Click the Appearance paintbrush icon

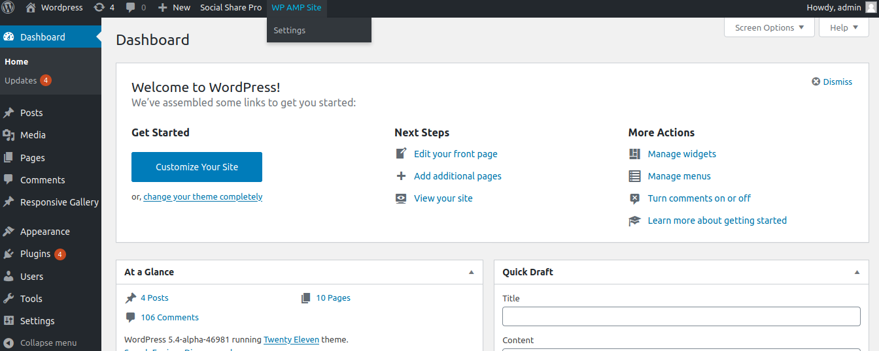[9, 232]
